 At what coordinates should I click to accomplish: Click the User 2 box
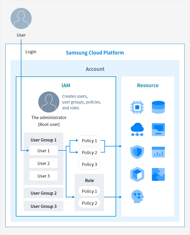click(x=44, y=163)
